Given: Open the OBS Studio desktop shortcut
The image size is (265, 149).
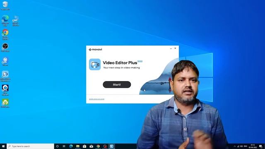Looking at the screenshot, I should point(5,47).
